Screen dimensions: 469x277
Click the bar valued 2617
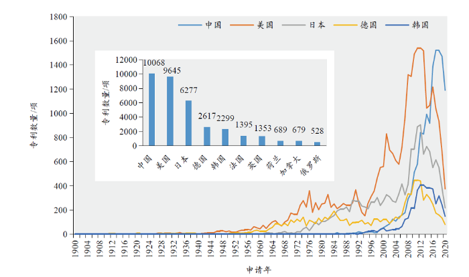(207, 136)
